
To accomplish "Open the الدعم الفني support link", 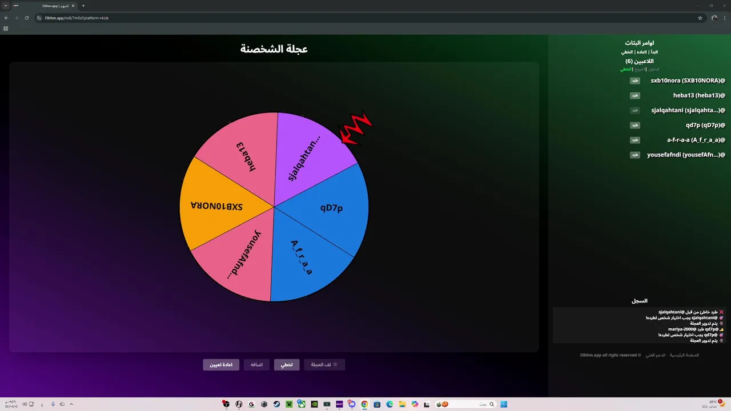I will pos(656,355).
